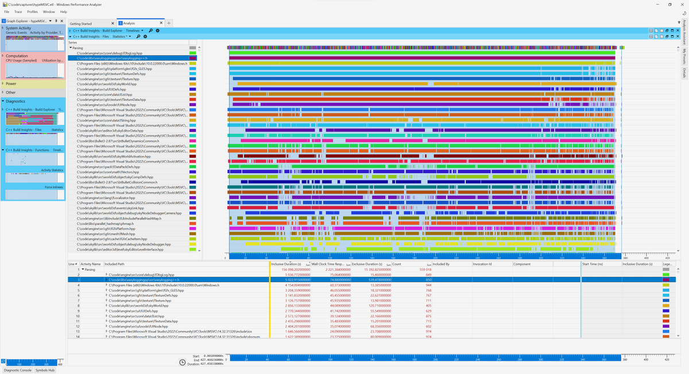Image resolution: width=689 pixels, height=374 pixels.
Task: Add a new analysis tab
Action: pos(169,23)
